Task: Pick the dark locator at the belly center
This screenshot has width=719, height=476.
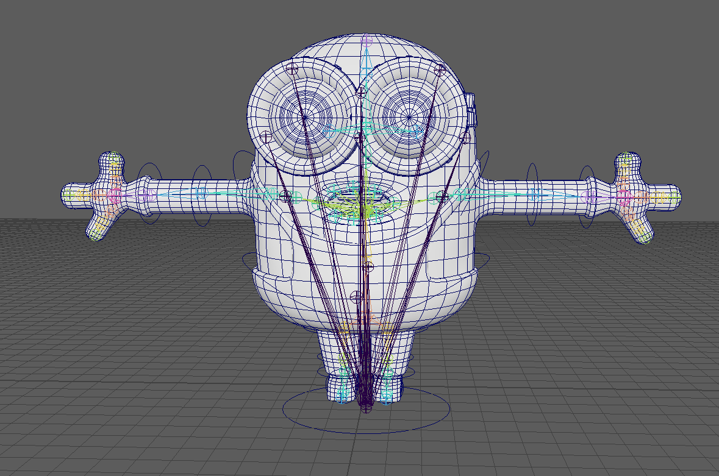Action: pos(368,266)
